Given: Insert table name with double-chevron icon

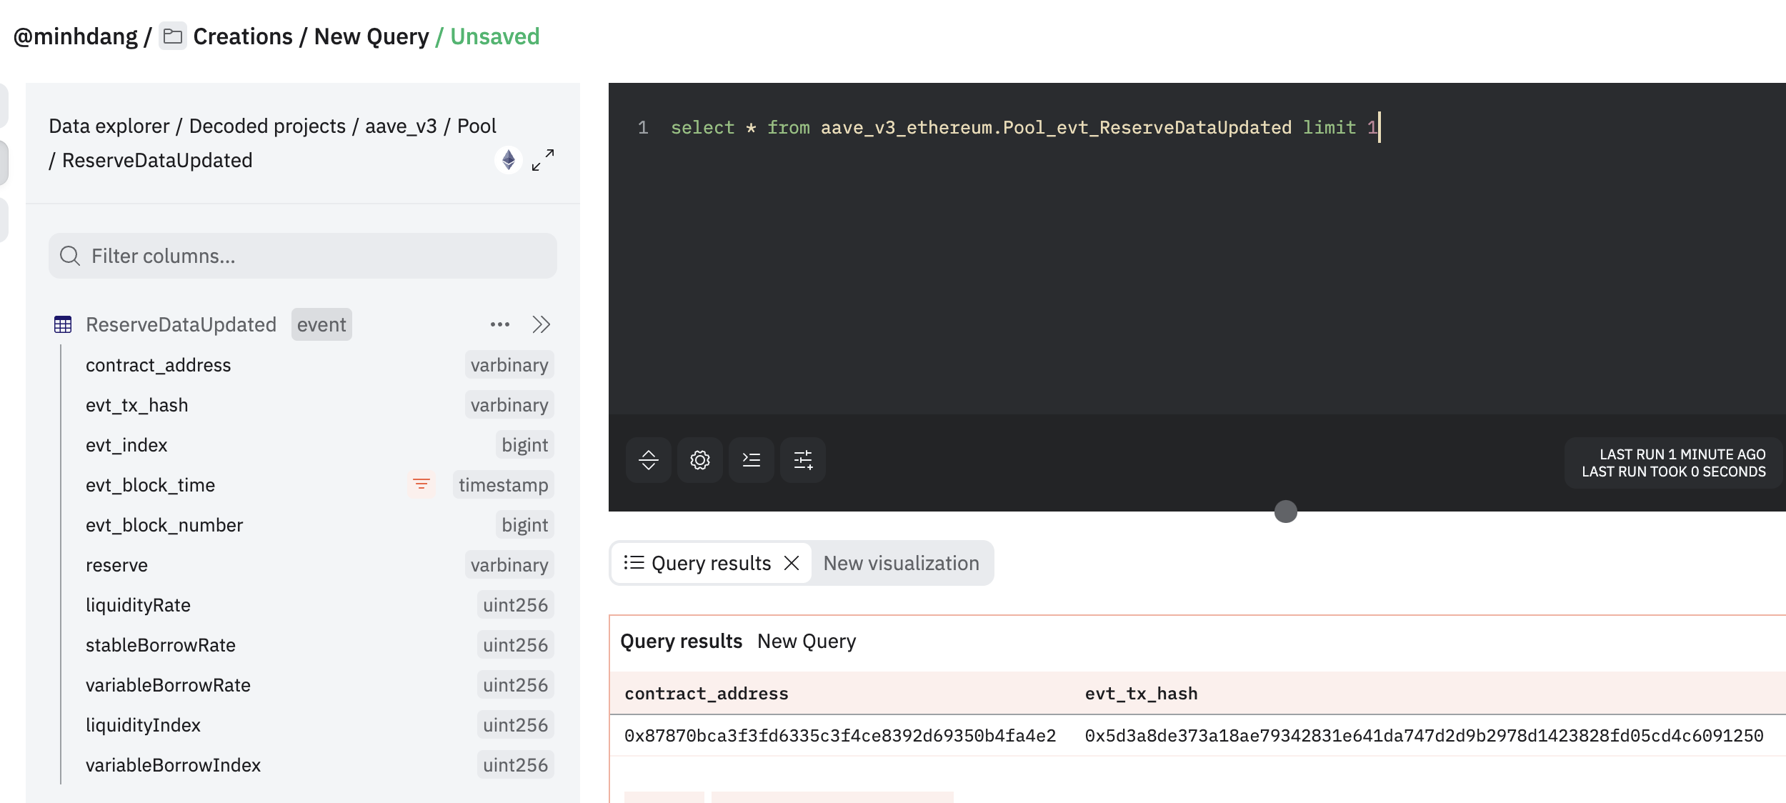Looking at the screenshot, I should (541, 325).
